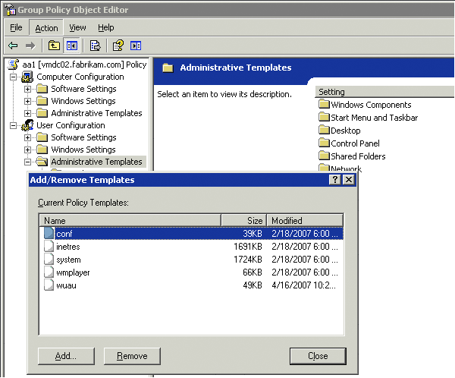Select the aa1 [vmdc02.fabrikam.com] Policy node
The width and height of the screenshot is (455, 378).
pyautogui.click(x=84, y=65)
